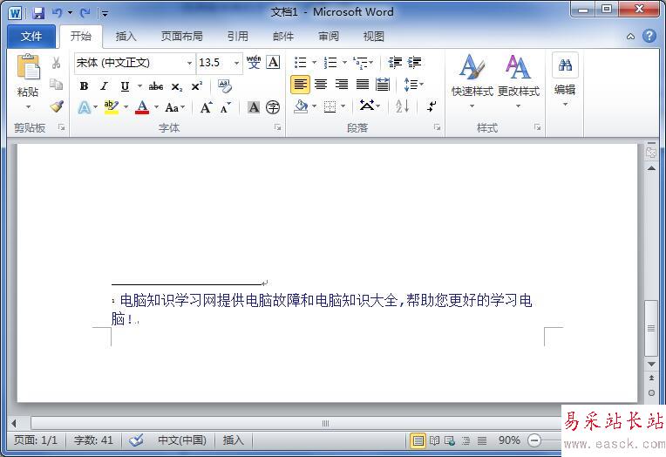Open the 编辑 Editing menu
The height and width of the screenshot is (457, 666).
point(565,81)
